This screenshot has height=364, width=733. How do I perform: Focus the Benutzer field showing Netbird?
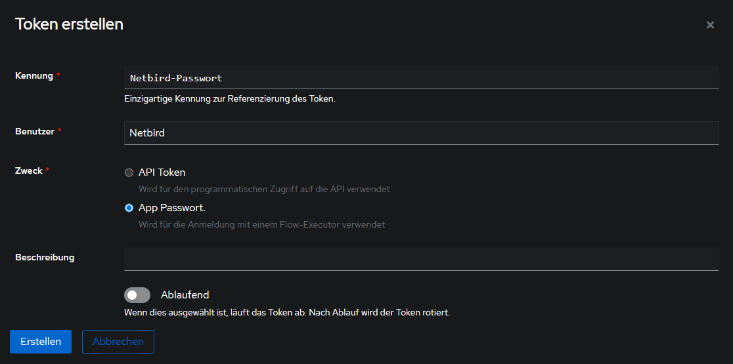[x=420, y=133]
